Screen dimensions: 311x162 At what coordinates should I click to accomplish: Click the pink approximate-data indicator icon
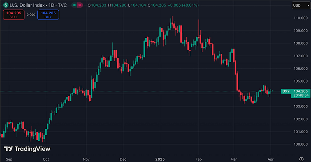coord(80,5)
